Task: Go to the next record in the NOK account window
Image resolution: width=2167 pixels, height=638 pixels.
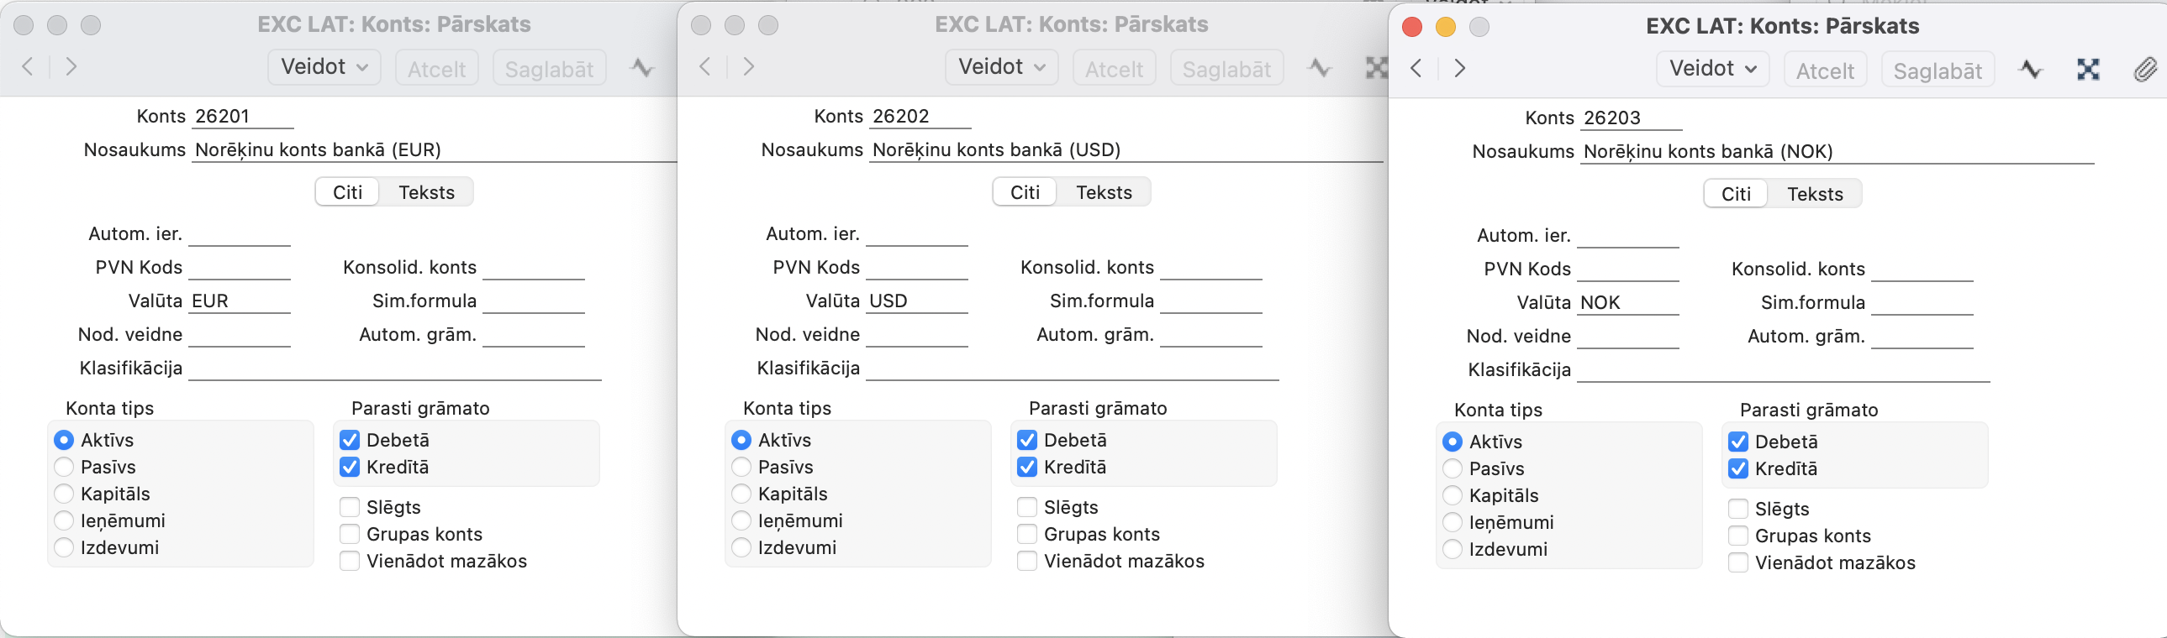Action: pyautogui.click(x=1460, y=68)
